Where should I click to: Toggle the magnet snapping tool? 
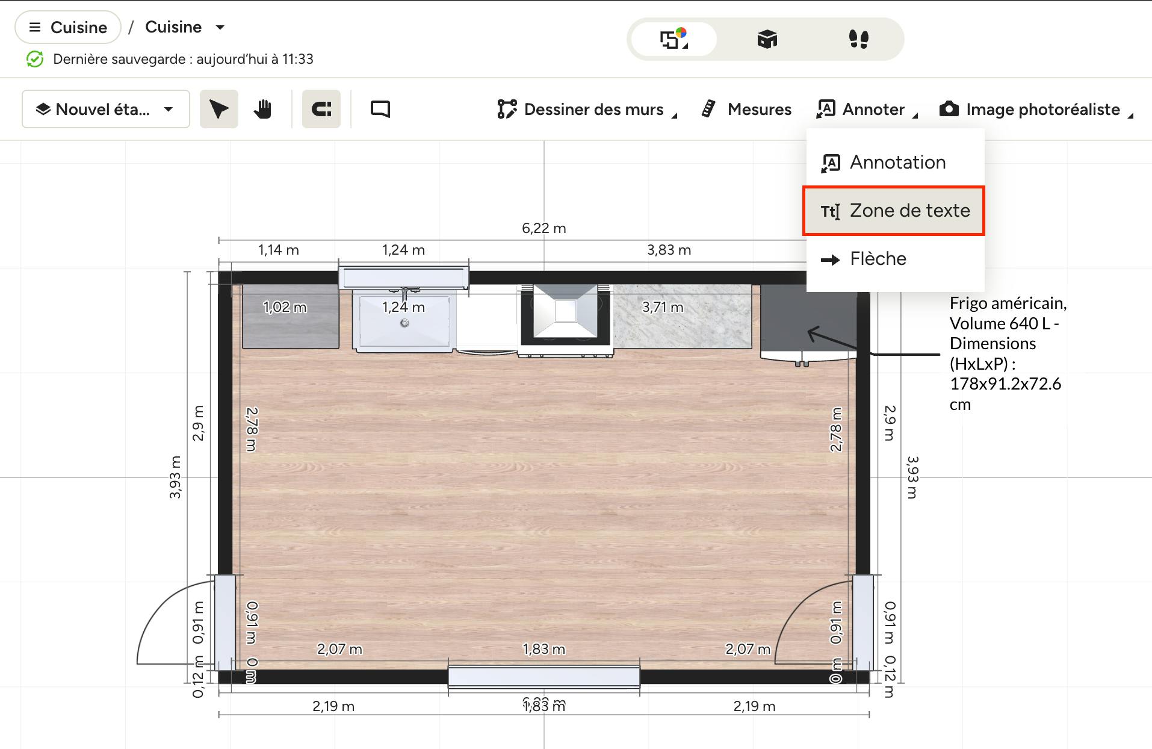click(x=321, y=109)
